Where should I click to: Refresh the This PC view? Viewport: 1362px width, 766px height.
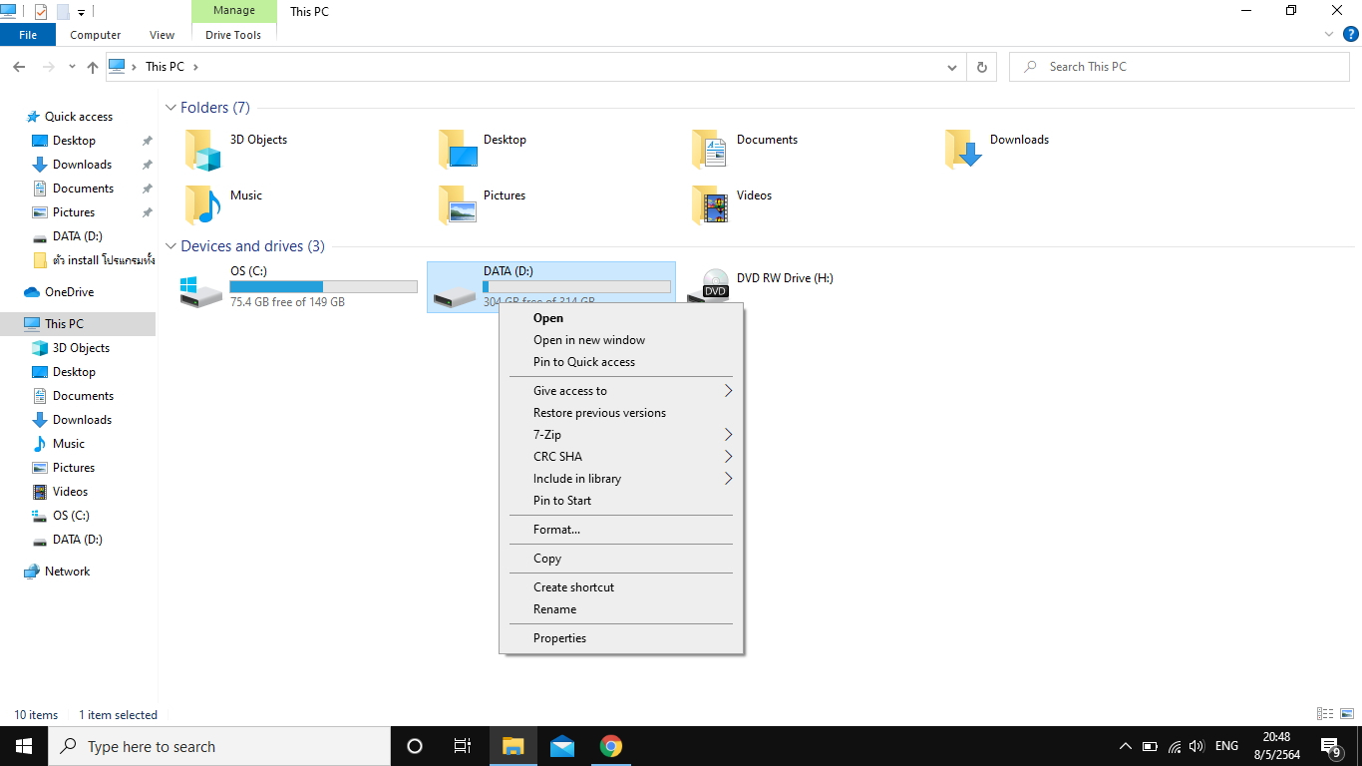[x=982, y=67]
